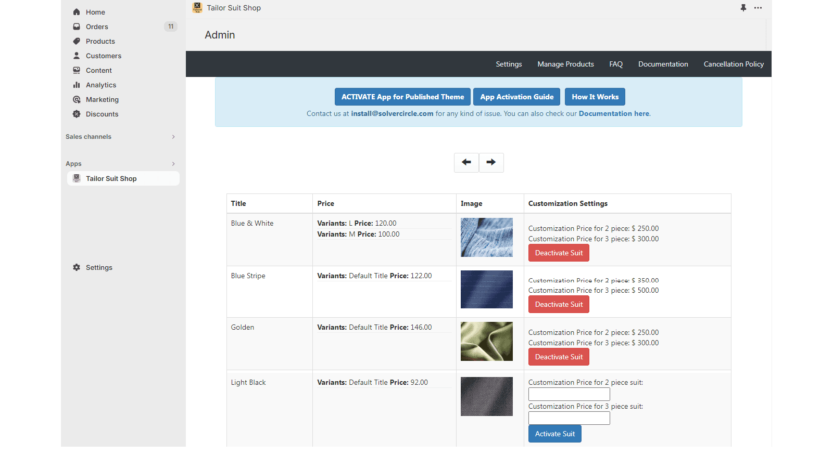Screen dimensions: 833x468
Task: Open the Discounts badge icon
Action: coord(77,114)
